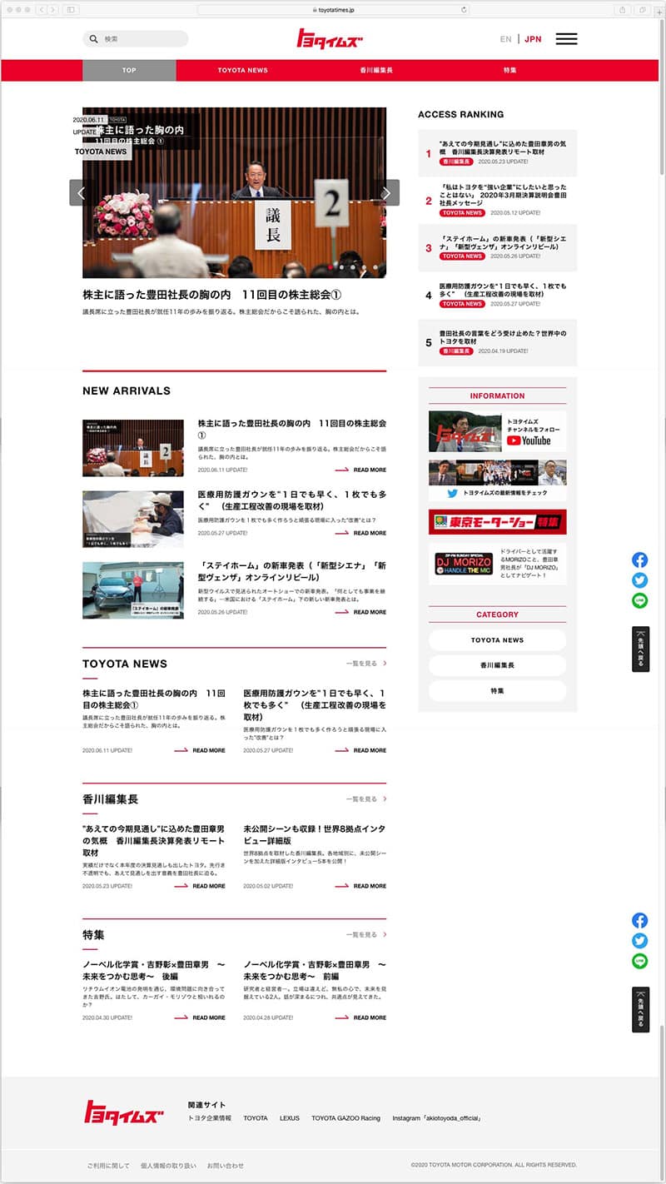Open the トヨタ企業情報 footer link
The image size is (666, 1184).
(x=210, y=1118)
